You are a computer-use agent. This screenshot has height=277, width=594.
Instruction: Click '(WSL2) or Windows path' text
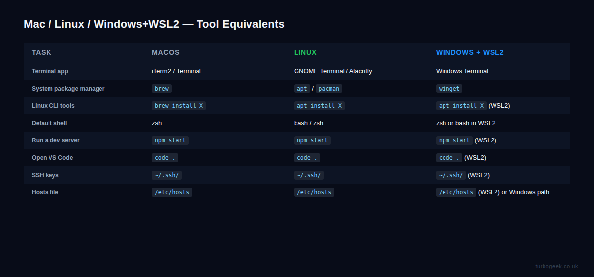[x=514, y=192]
